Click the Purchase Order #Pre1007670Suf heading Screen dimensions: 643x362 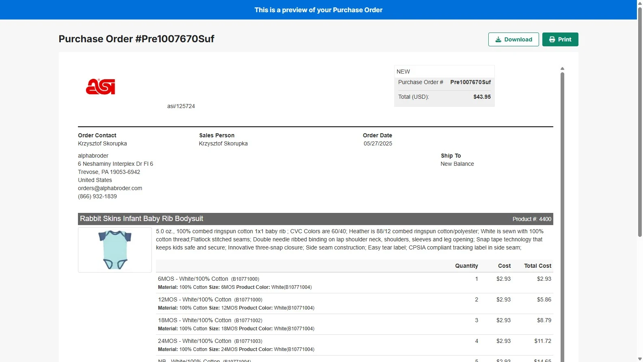(x=136, y=39)
